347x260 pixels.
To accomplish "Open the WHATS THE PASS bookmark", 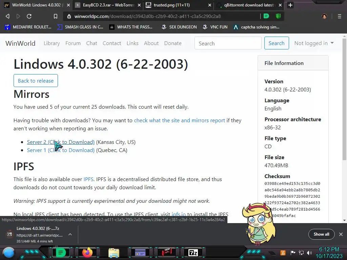I will coord(131,27).
